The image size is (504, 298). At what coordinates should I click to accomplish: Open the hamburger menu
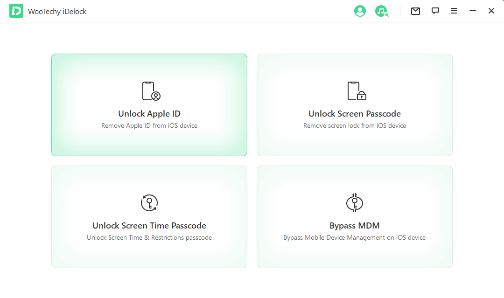coord(454,11)
